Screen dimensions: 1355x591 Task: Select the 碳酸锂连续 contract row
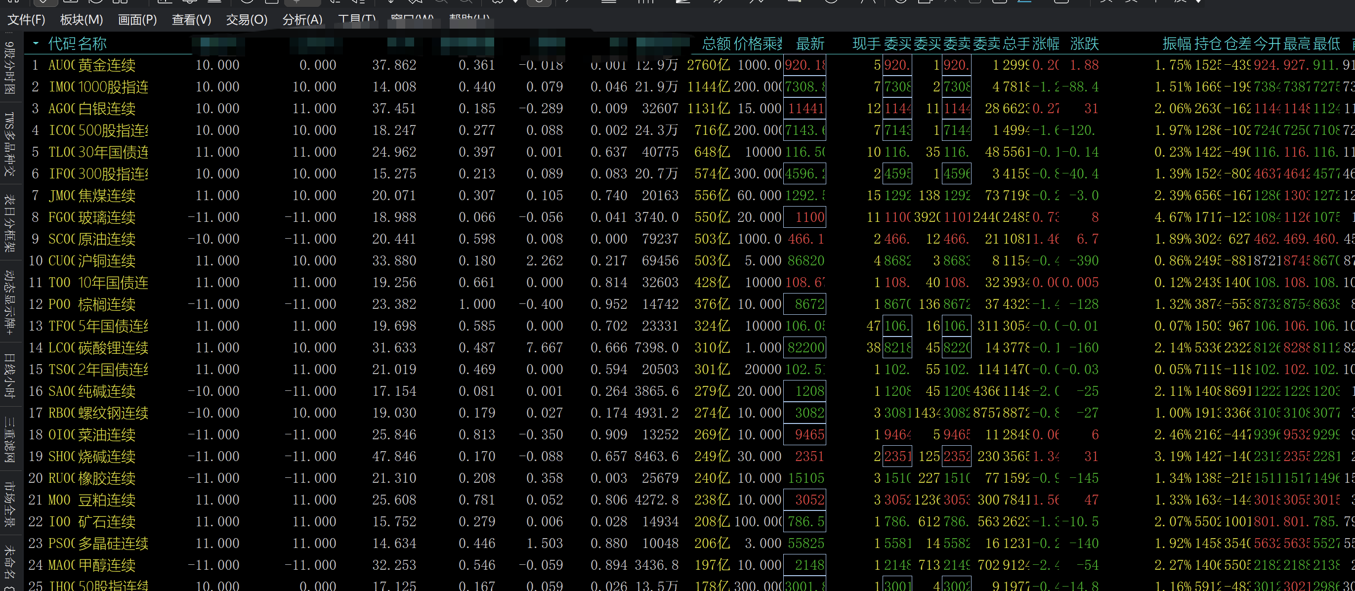click(x=113, y=348)
